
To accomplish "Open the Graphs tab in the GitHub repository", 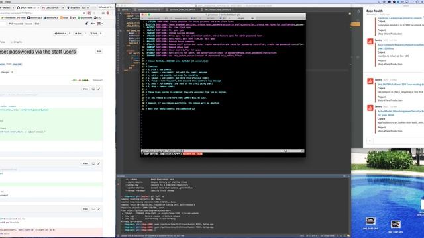I will [17, 42].
